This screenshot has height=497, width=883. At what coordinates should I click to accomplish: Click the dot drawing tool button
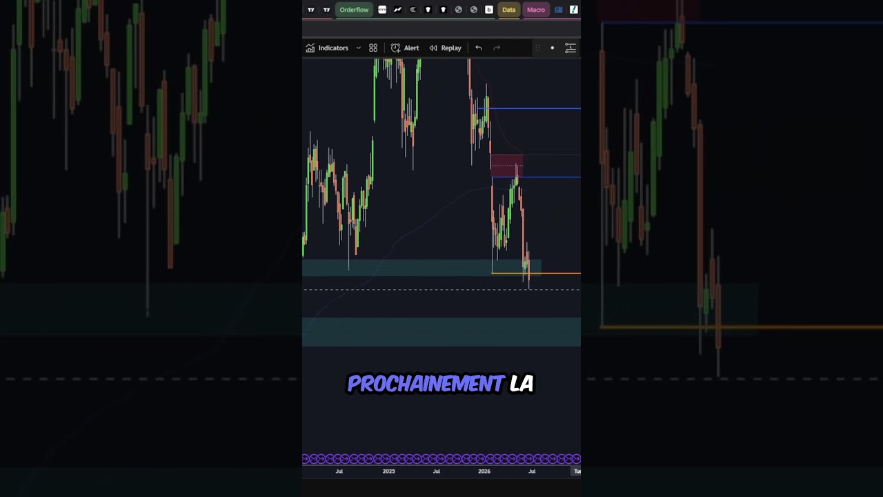pyautogui.click(x=552, y=48)
